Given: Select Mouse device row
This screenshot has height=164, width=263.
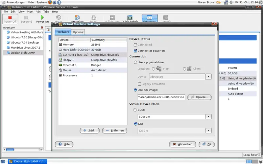Looking at the screenshot, I should click(92, 70).
